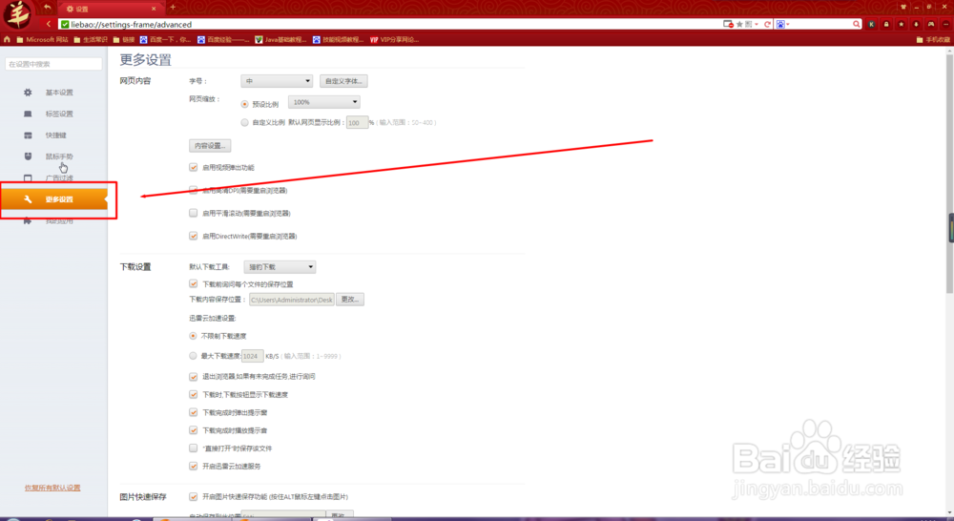Click the K extension icon

871,25
